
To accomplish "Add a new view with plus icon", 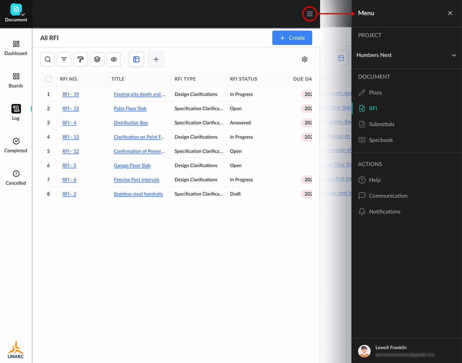I will click(x=156, y=59).
